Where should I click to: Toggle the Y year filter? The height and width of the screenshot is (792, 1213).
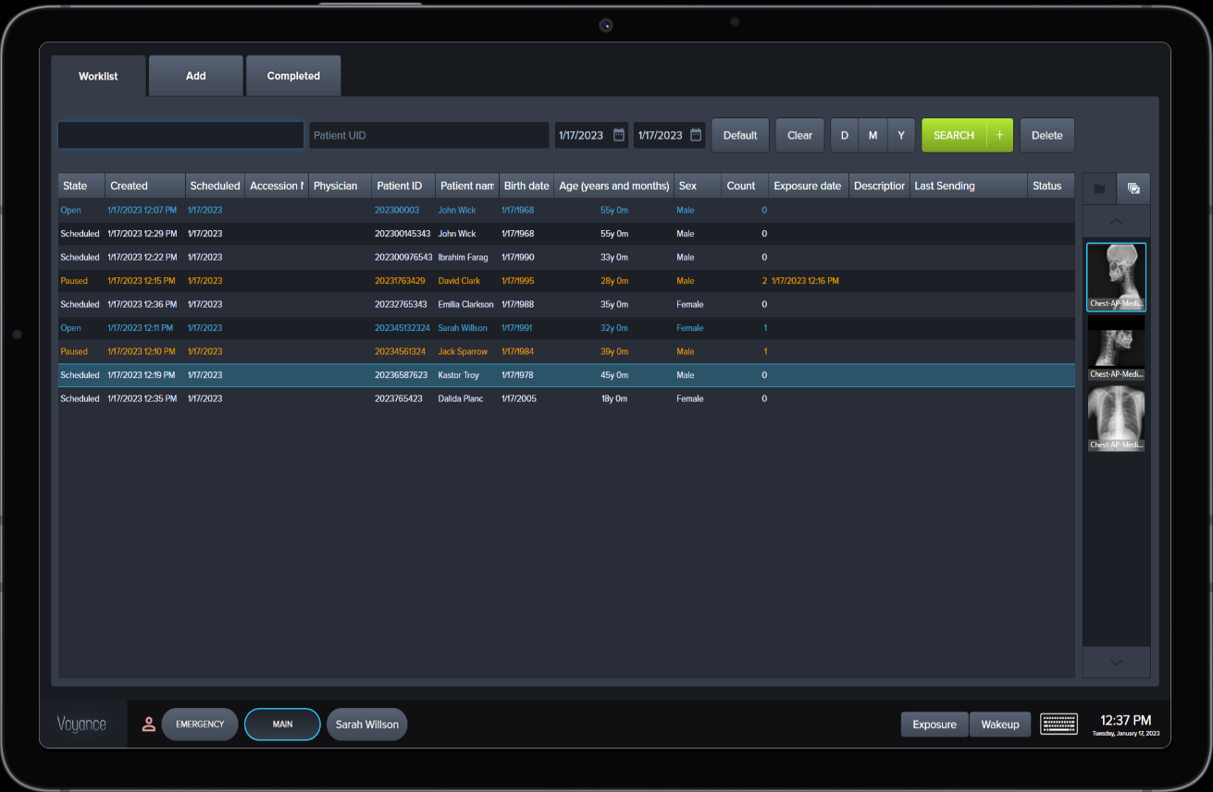point(901,135)
